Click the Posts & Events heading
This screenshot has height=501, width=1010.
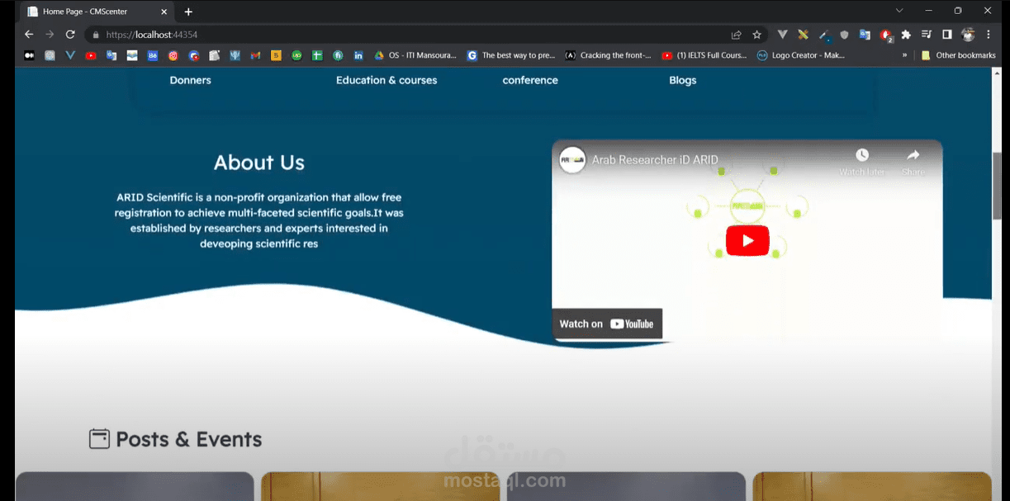point(189,439)
